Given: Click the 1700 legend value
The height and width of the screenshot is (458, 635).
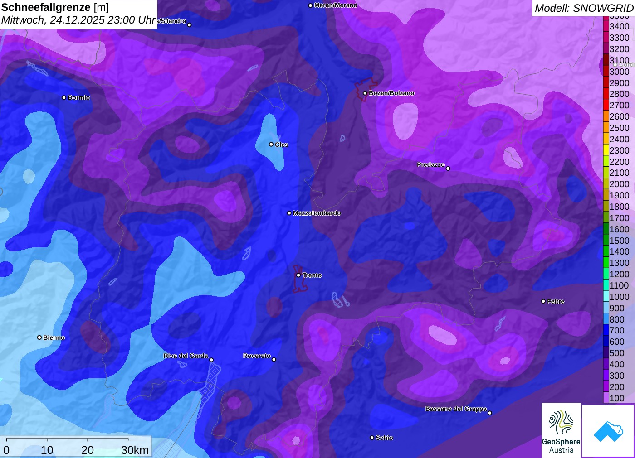Looking at the screenshot, I should click(x=620, y=218).
